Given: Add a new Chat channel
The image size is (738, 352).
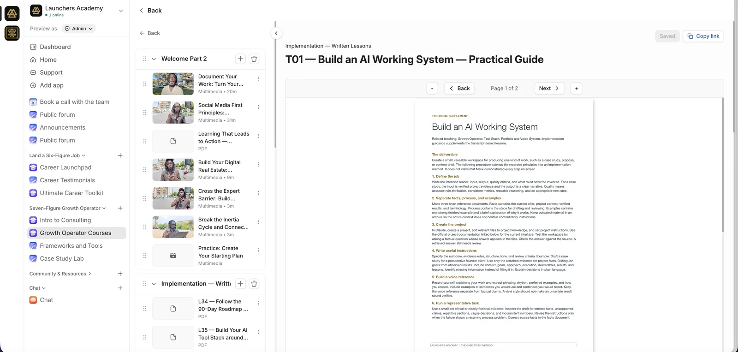Looking at the screenshot, I should point(120,288).
